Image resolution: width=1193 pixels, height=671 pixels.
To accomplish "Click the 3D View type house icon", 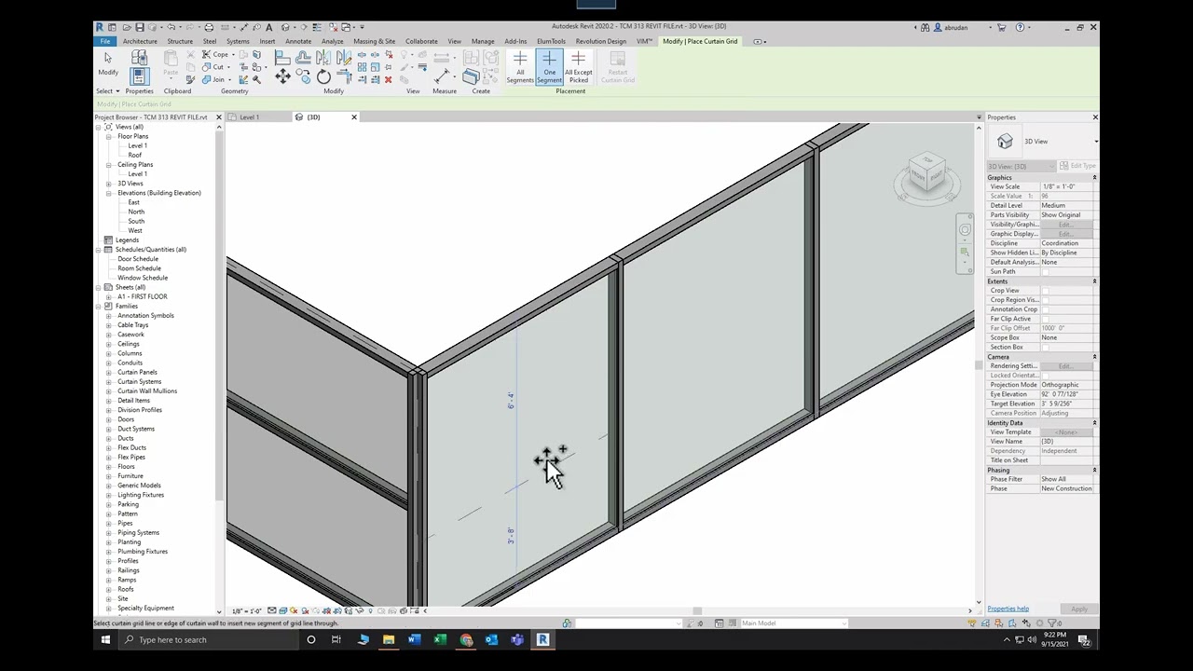I will (x=1005, y=142).
